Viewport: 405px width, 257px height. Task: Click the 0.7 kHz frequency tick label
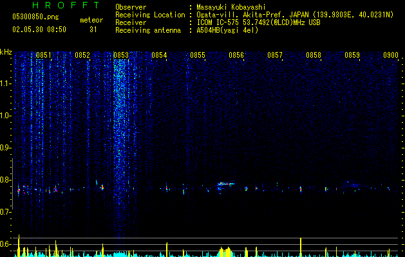point(6,212)
